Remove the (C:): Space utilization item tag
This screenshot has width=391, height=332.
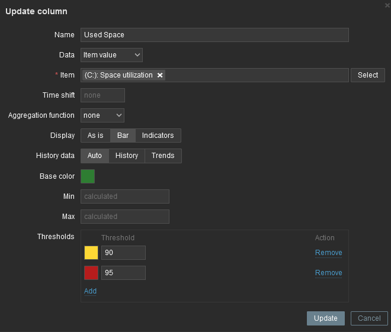(160, 75)
